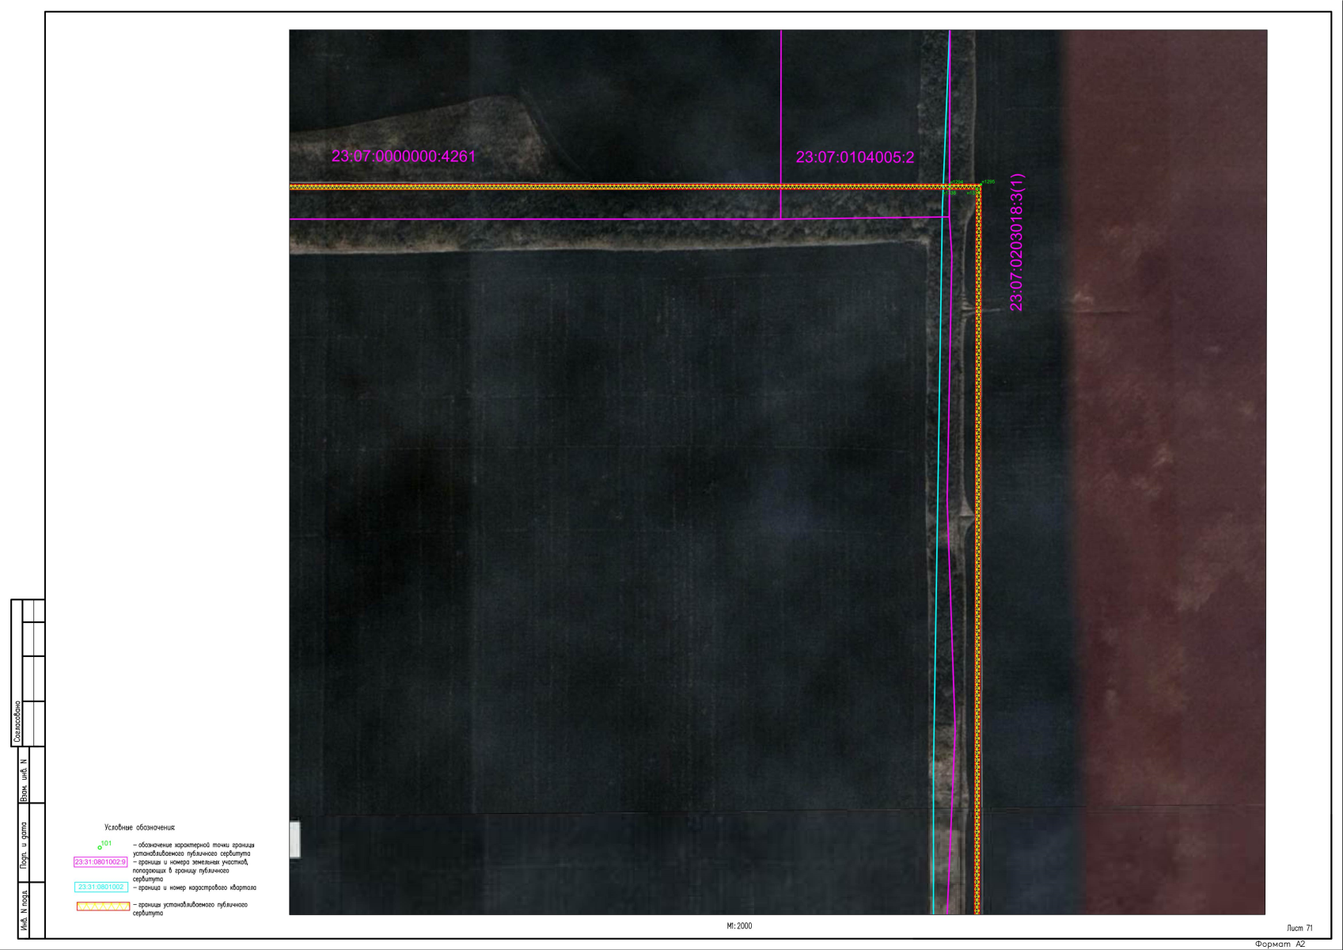
Task: Click the small white rectangle on map's left edge
Action: tap(295, 840)
